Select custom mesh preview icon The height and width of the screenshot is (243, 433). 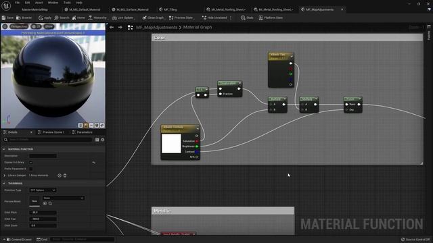click(x=102, y=126)
